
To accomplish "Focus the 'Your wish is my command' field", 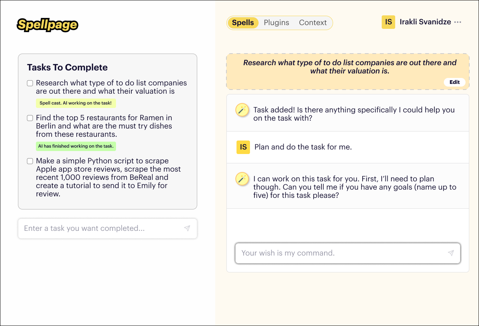I will click(348, 253).
